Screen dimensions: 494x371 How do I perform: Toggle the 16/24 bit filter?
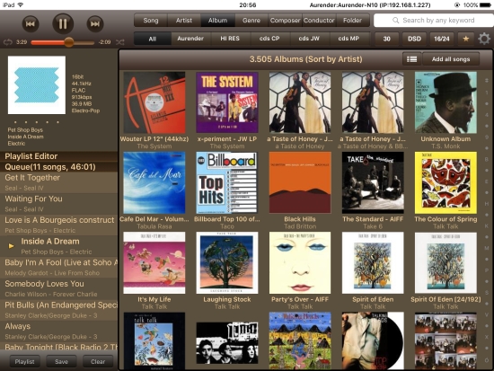442,39
